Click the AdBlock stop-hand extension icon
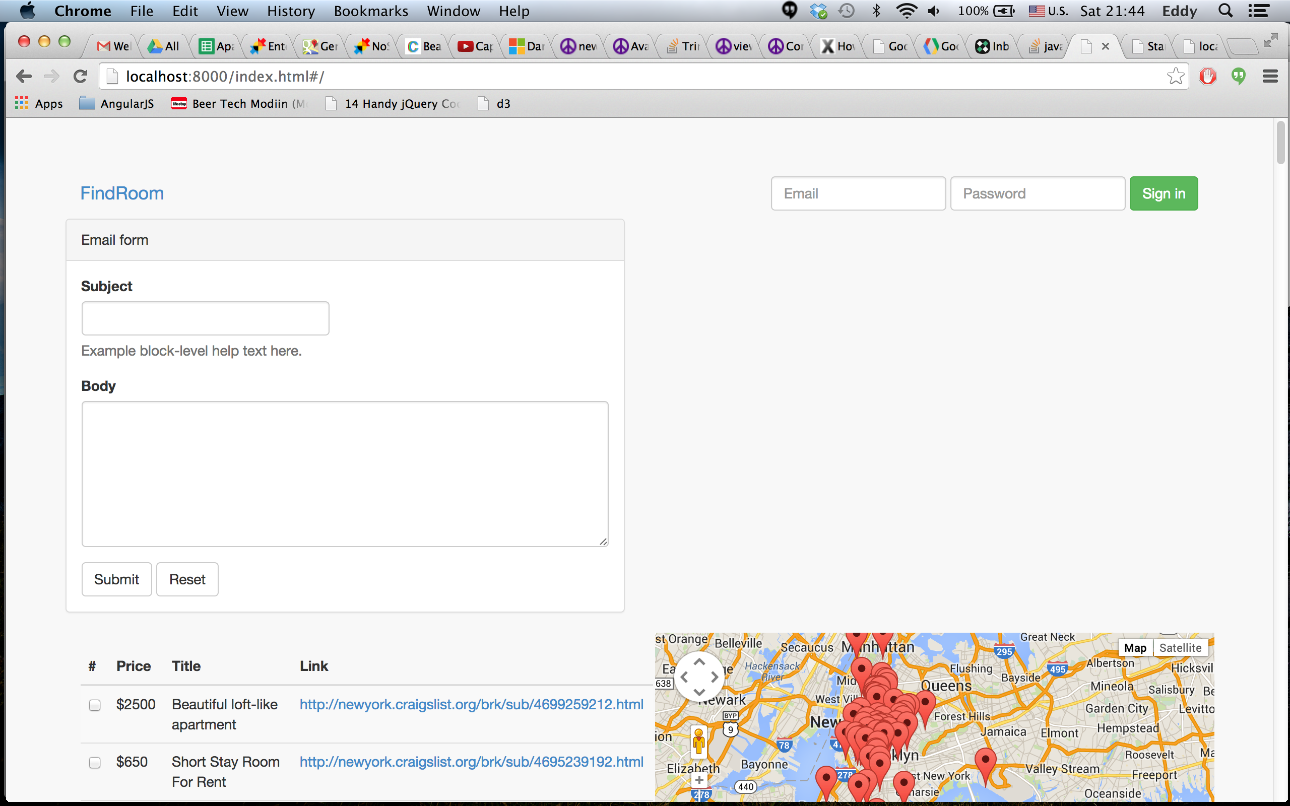Image resolution: width=1290 pixels, height=806 pixels. 1207,77
